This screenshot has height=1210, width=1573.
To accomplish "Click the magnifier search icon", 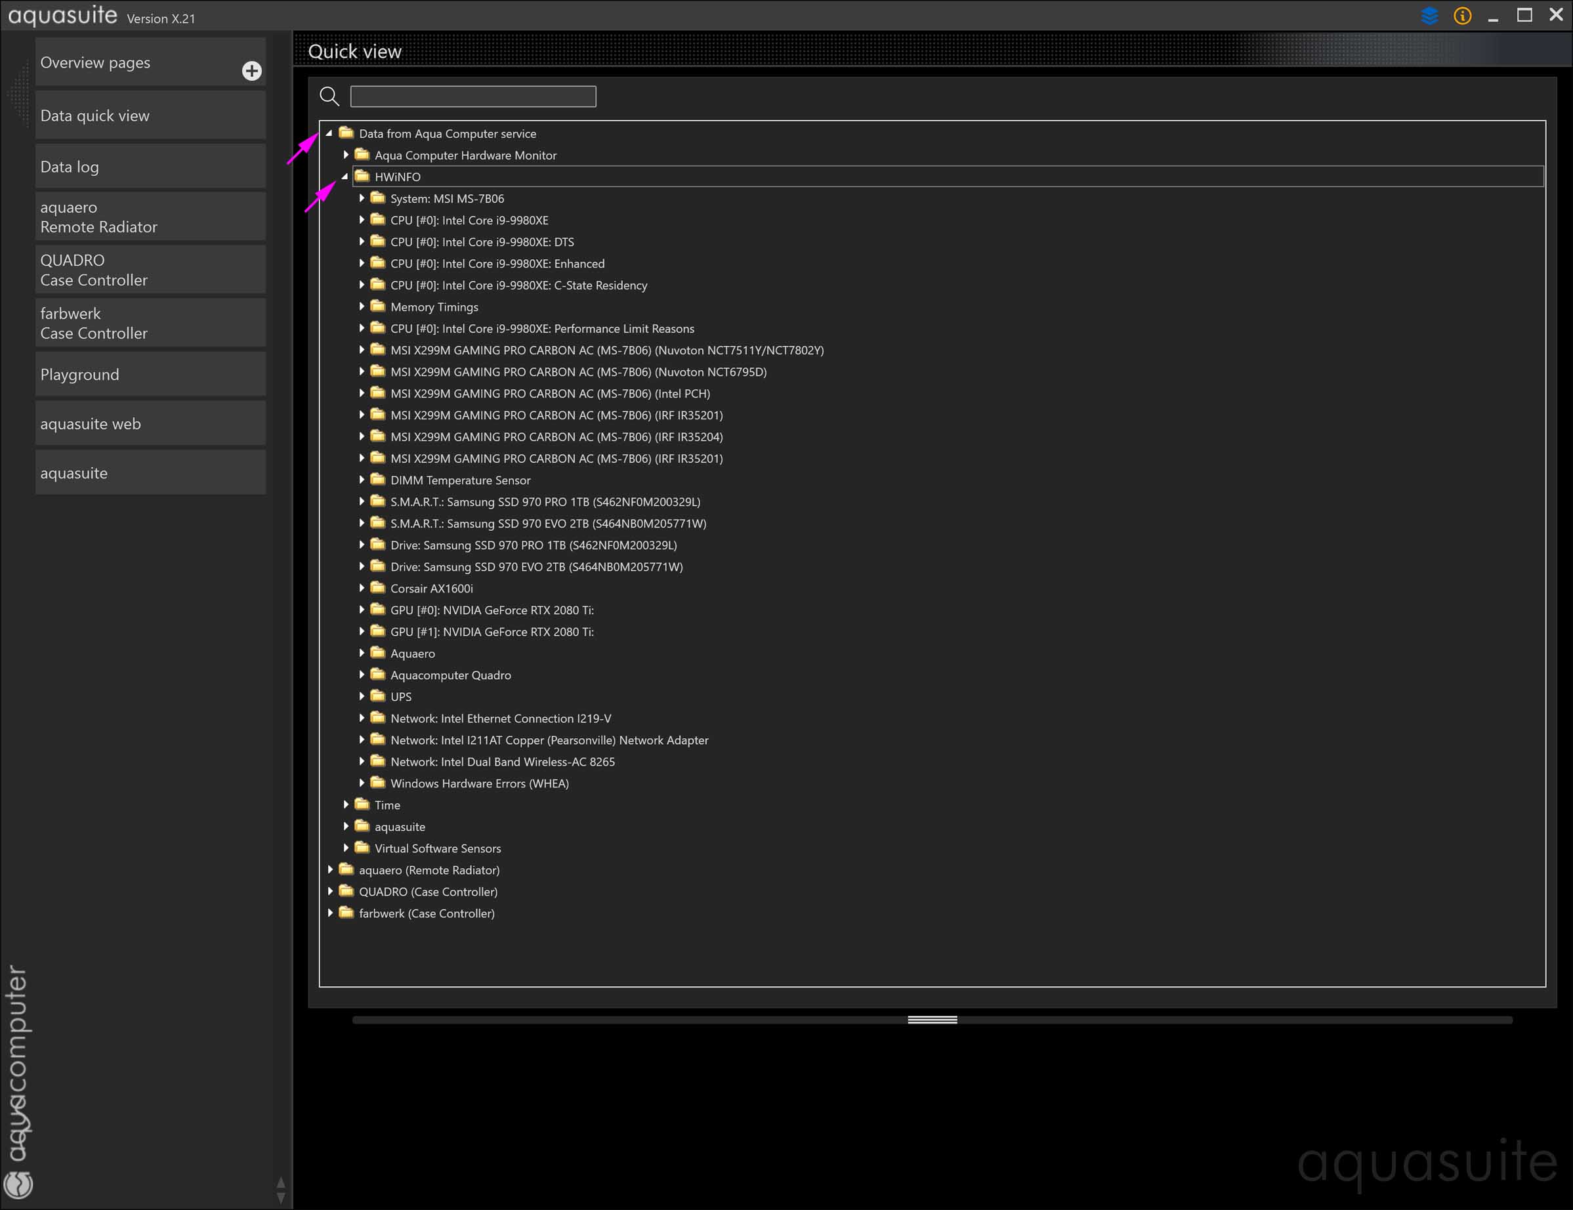I will click(x=329, y=96).
